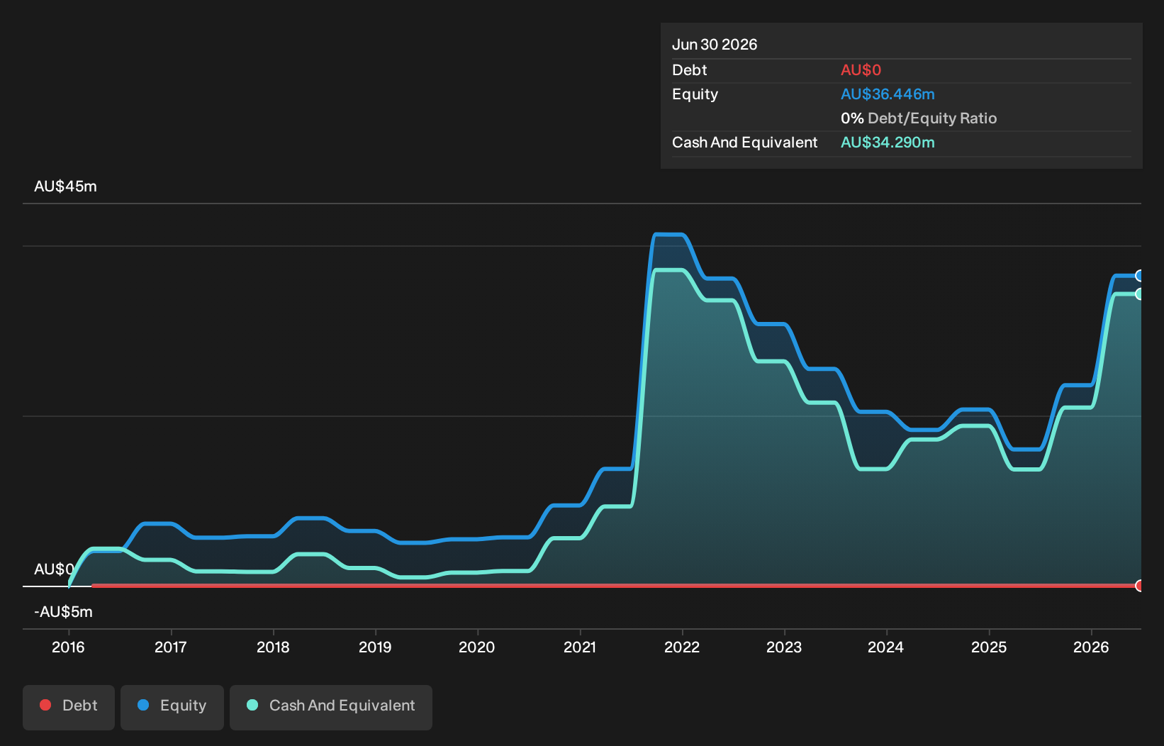Click the teal Cash endpoint marker

1139,294
